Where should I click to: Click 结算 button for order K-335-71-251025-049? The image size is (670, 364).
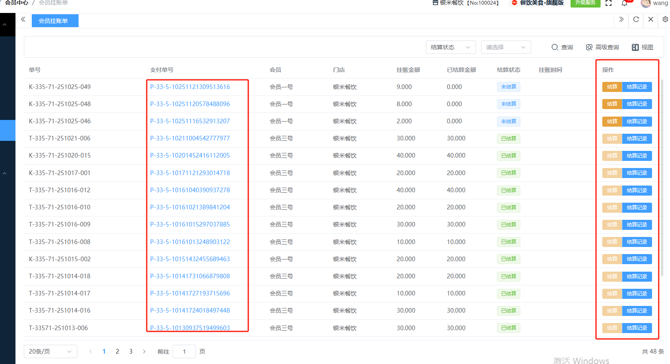(612, 87)
